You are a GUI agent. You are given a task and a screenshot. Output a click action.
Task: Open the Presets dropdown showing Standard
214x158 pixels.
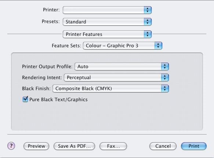[107, 22]
